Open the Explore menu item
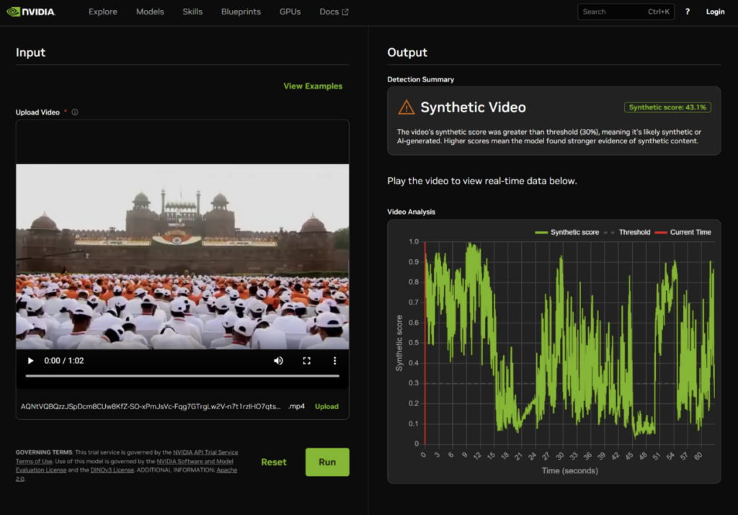 (102, 12)
